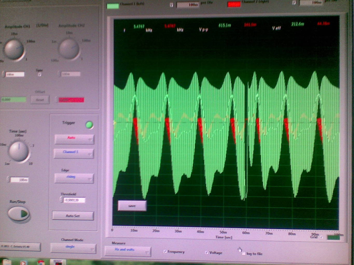The width and height of the screenshot is (354, 265).
Task: Click the green 615.1m V p-p readout
Action: tap(225, 25)
